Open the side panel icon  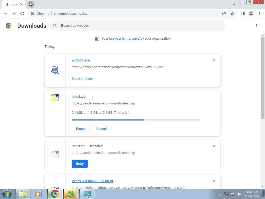click(243, 13)
